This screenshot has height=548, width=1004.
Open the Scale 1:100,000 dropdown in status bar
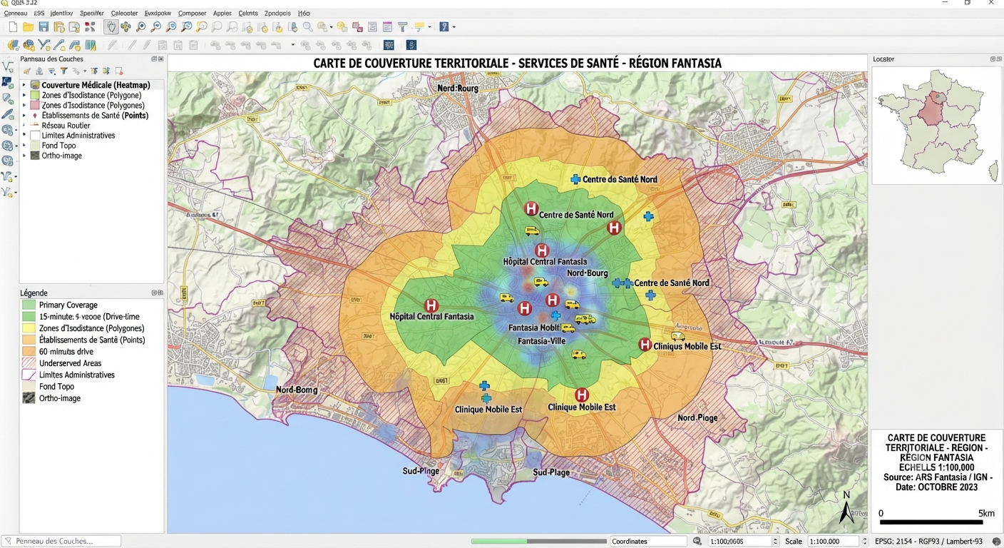865,542
